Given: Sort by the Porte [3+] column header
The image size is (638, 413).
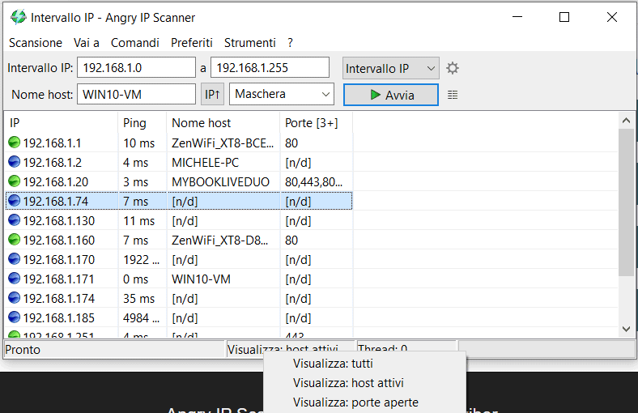Looking at the screenshot, I should pyautogui.click(x=316, y=123).
